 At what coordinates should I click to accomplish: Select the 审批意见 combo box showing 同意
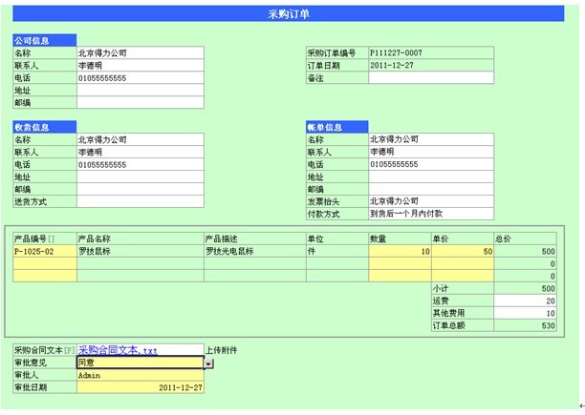(x=139, y=363)
